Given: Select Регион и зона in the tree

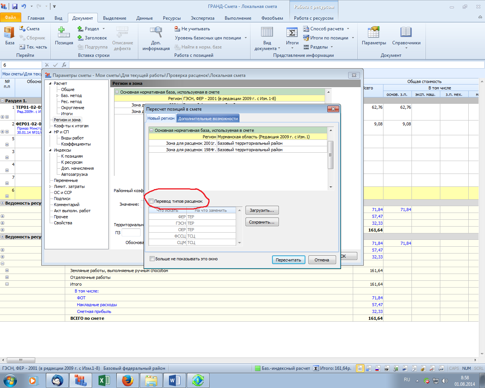Looking at the screenshot, I should (67, 120).
